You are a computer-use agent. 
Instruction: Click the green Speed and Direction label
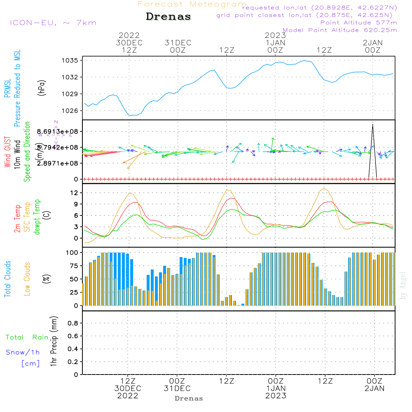(x=28, y=151)
